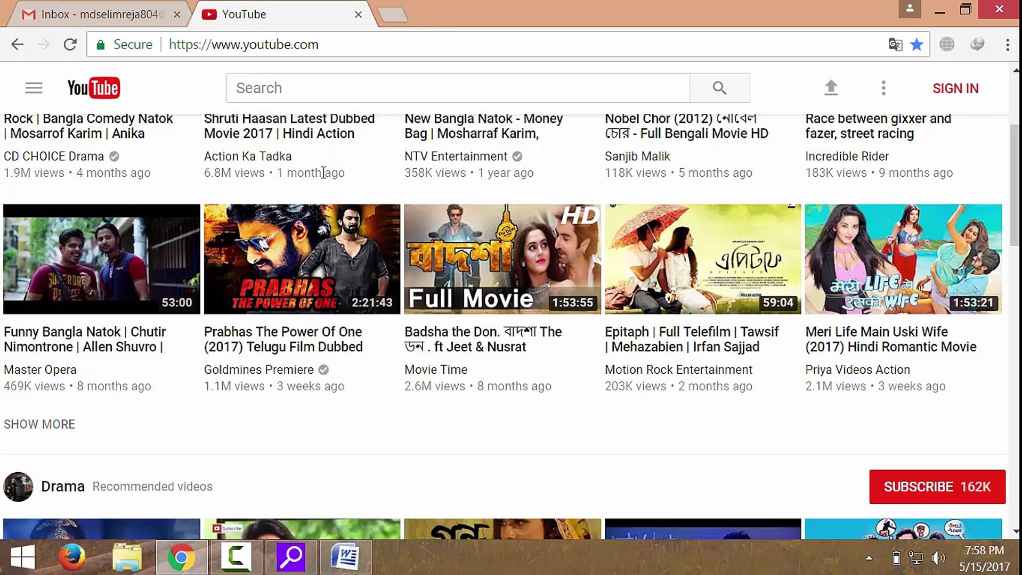Open the video upload icon
1022x575 pixels.
[x=831, y=88]
